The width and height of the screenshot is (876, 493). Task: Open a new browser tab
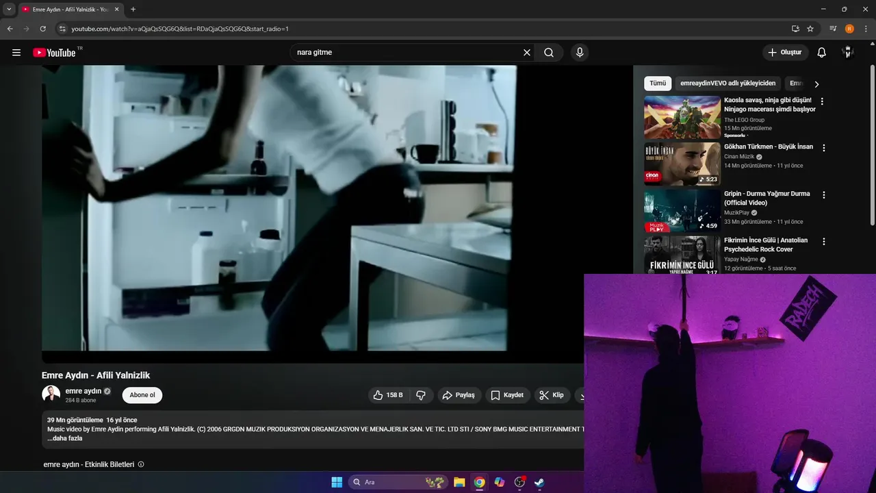133,10
